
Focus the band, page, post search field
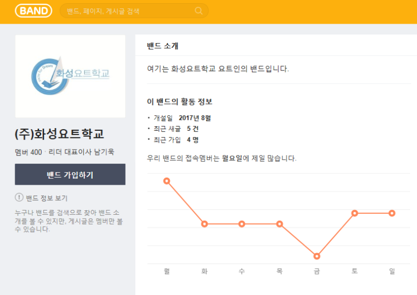134,11
